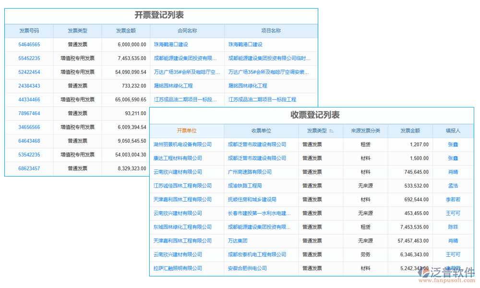Viewport: 480px width, 288px height.
Task: Select amount cell 6,000,000.00
Action: coord(132,45)
